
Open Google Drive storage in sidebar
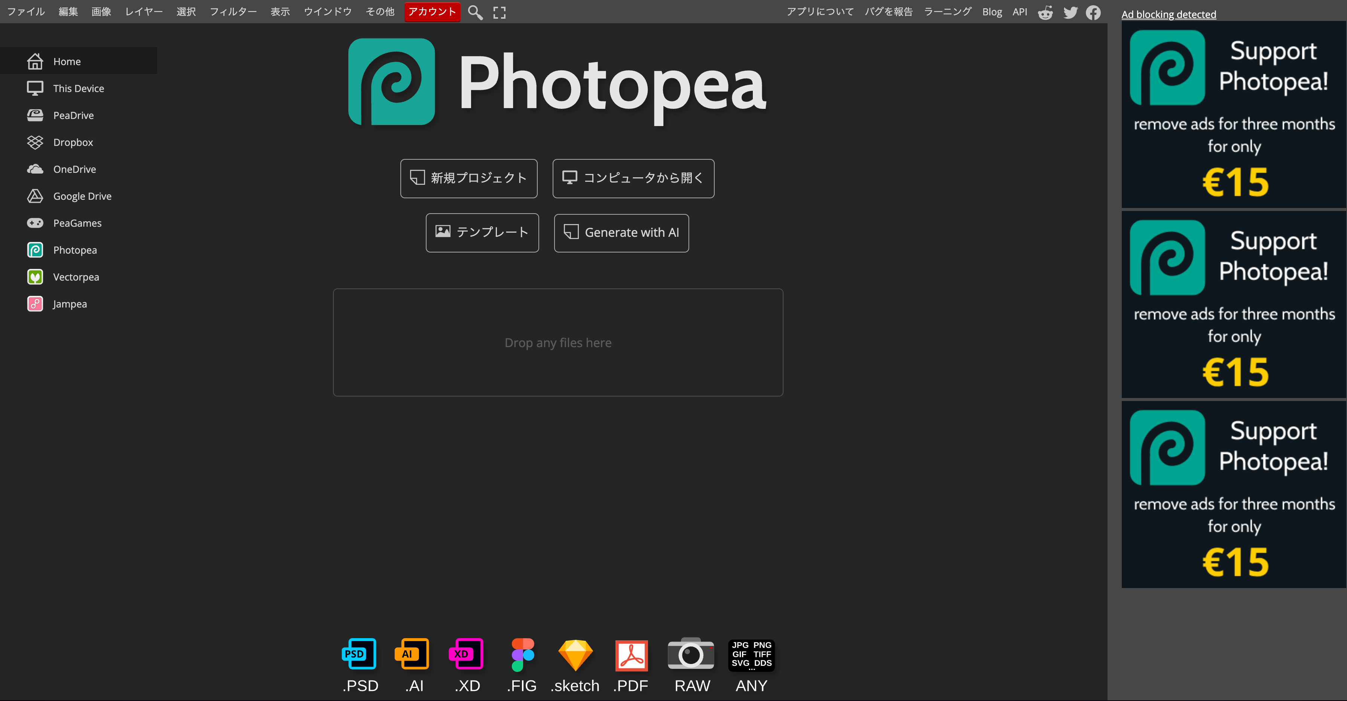(x=82, y=196)
